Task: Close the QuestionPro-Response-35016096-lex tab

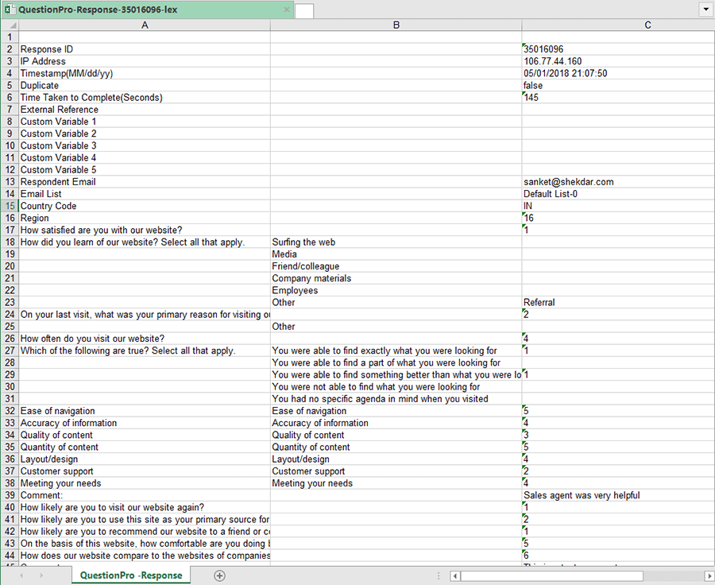Action: coord(286,9)
